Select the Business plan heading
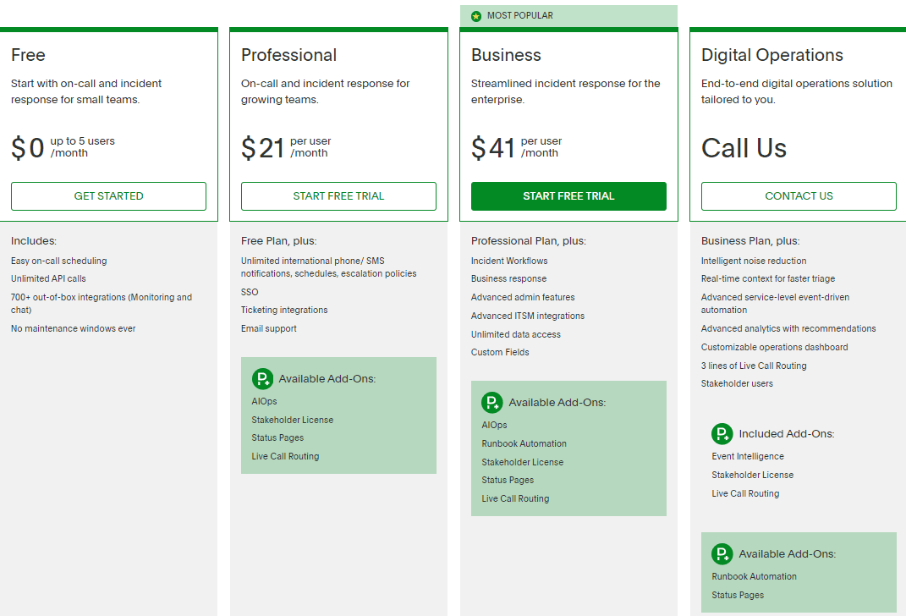906x616 pixels. 506,55
